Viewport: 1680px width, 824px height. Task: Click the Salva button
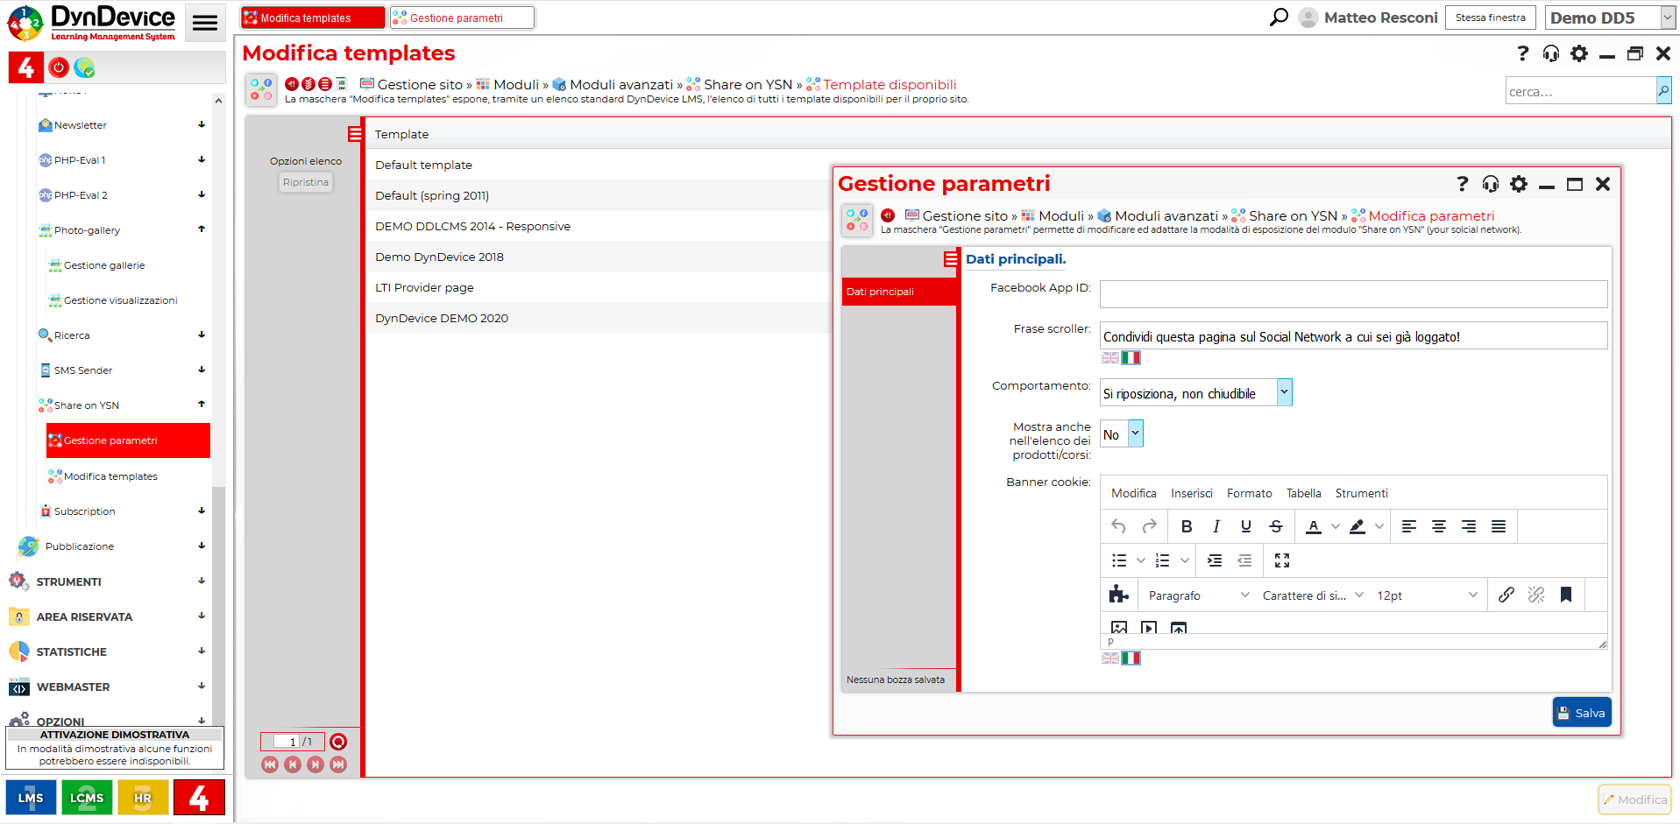[x=1581, y=713]
